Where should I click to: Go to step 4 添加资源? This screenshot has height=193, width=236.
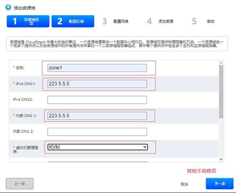tap(160, 21)
